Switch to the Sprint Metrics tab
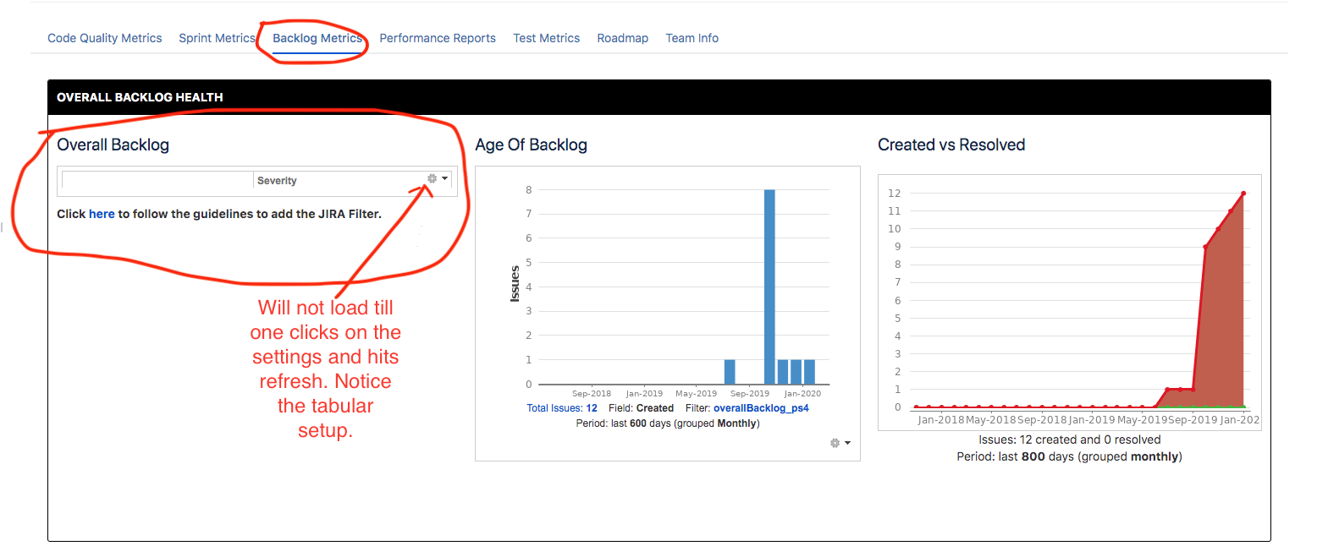1328x546 pixels. pos(217,38)
